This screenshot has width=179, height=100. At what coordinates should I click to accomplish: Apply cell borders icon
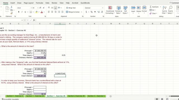click(x=31, y=12)
